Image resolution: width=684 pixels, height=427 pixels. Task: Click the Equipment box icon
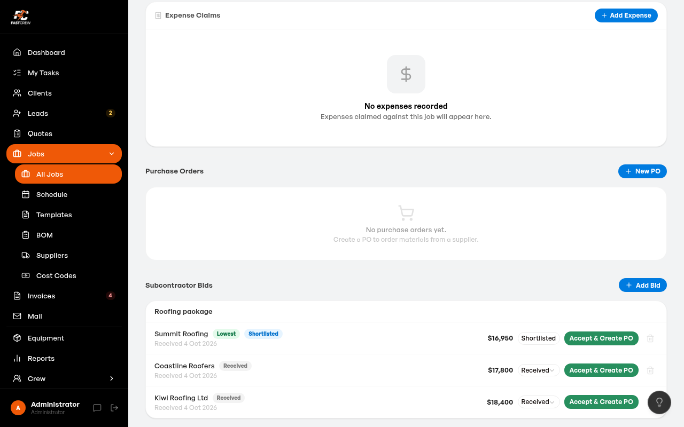tap(17, 338)
